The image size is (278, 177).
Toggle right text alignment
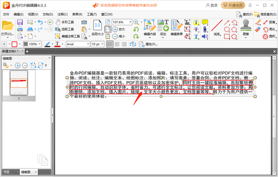coord(124,44)
